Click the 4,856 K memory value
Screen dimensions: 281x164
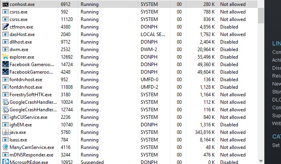point(207,27)
